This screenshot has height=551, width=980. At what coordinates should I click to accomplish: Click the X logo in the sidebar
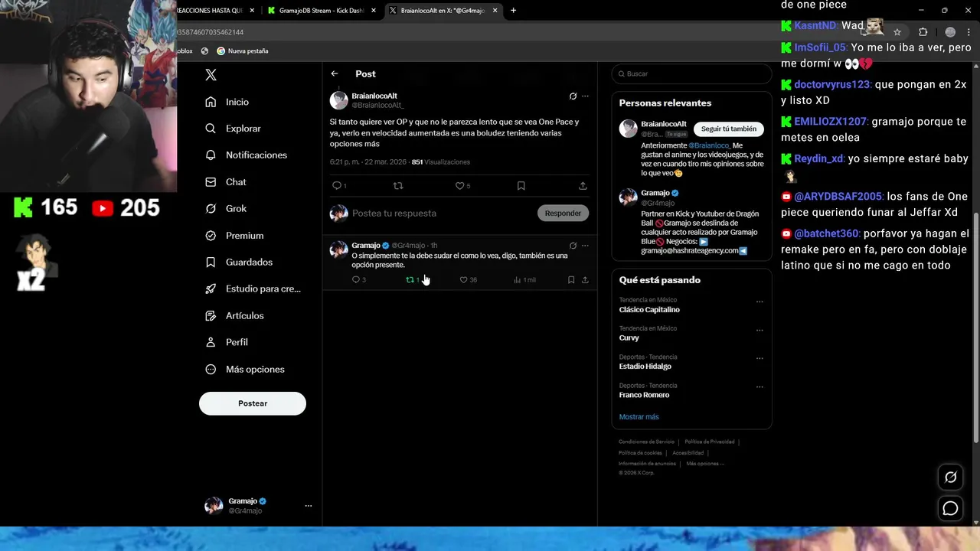point(211,75)
